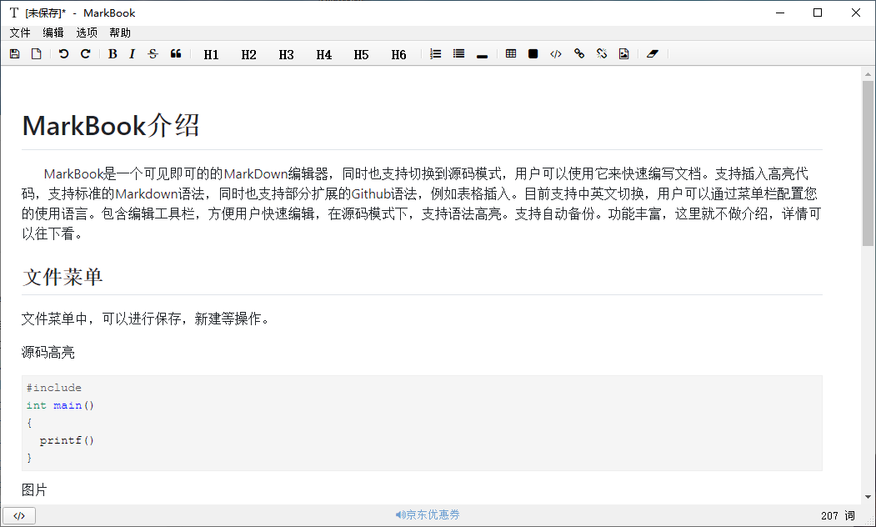Insert a hyperlink using the link icon
Viewport: 876px width, 527px height.
coord(579,54)
